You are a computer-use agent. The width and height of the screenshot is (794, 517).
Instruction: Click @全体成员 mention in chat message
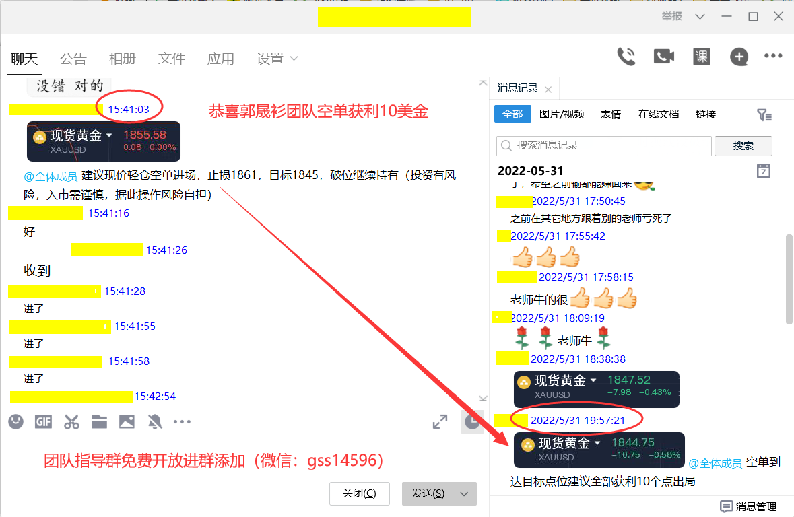coord(50,177)
